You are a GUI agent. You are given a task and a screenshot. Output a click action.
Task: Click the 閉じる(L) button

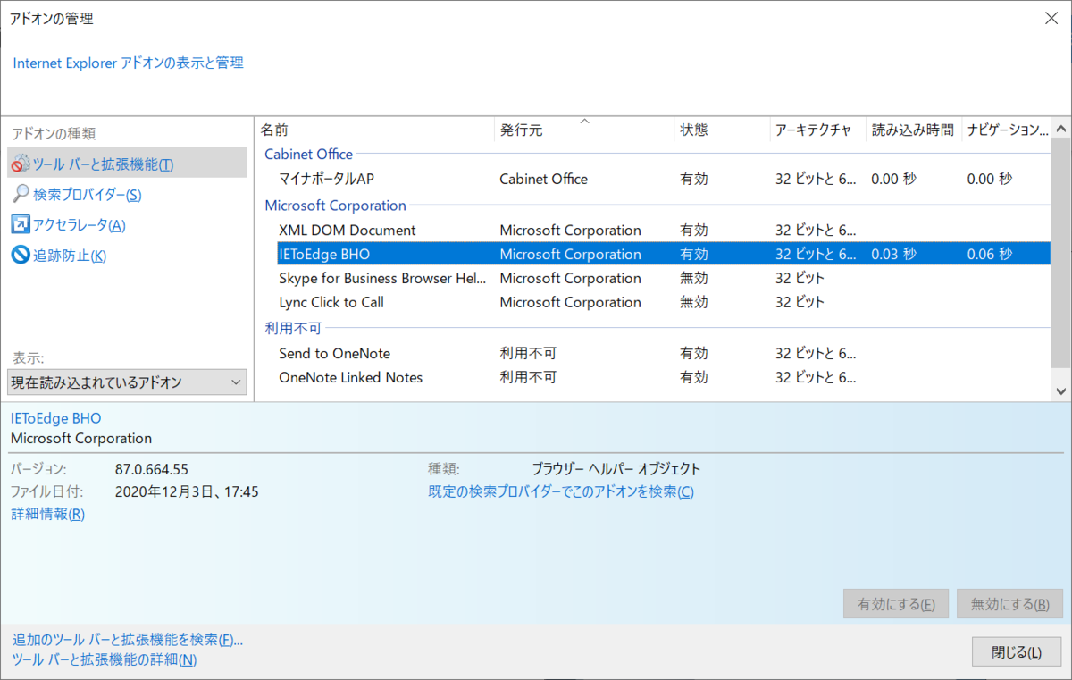[1017, 651]
